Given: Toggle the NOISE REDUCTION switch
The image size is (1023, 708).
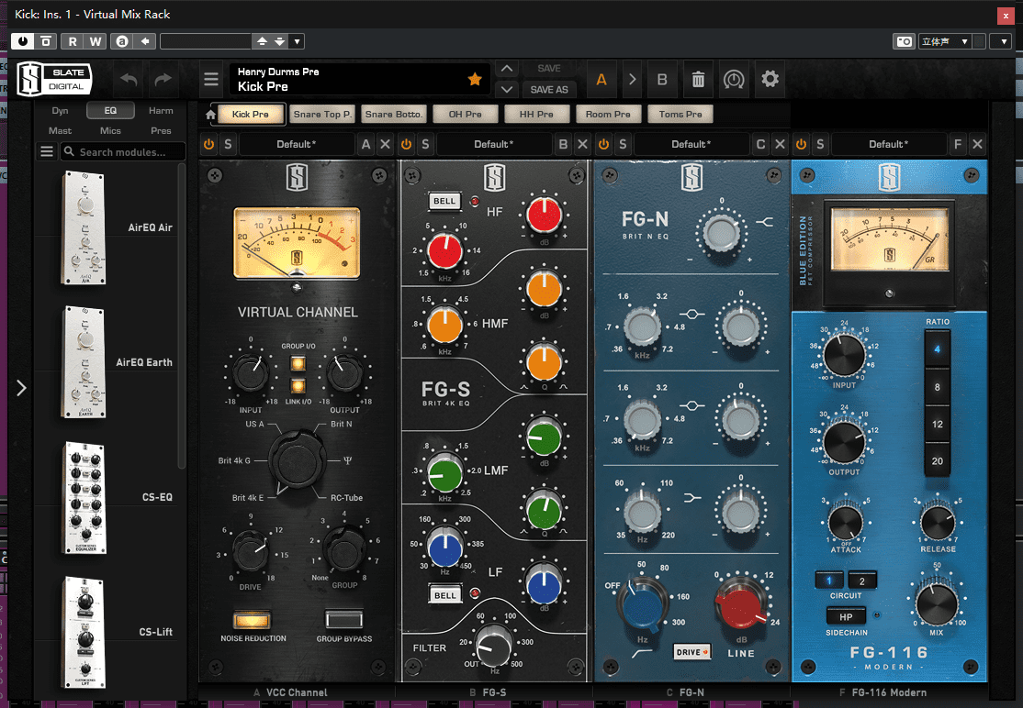Looking at the screenshot, I should [253, 619].
